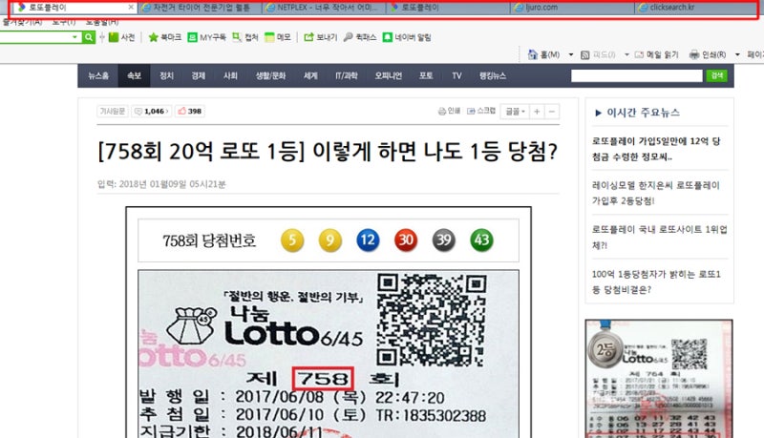Click the 메일 읽기 mail icon

(x=639, y=55)
